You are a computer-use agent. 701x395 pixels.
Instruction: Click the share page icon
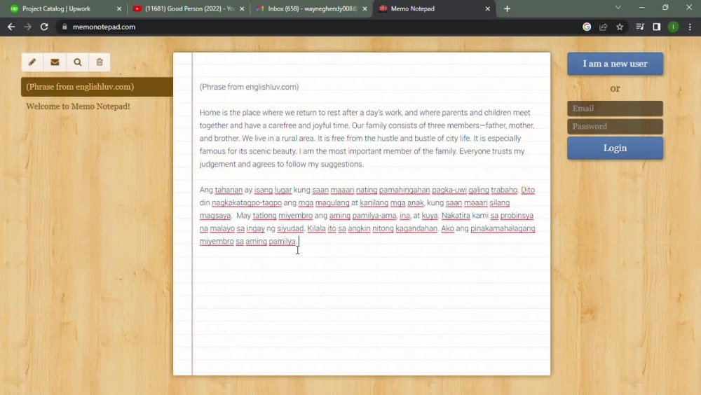tap(603, 27)
